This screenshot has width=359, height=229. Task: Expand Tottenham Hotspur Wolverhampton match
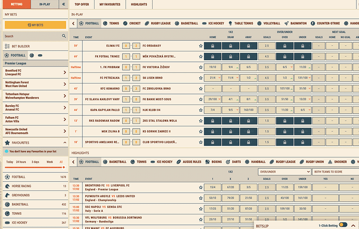tap(35, 96)
